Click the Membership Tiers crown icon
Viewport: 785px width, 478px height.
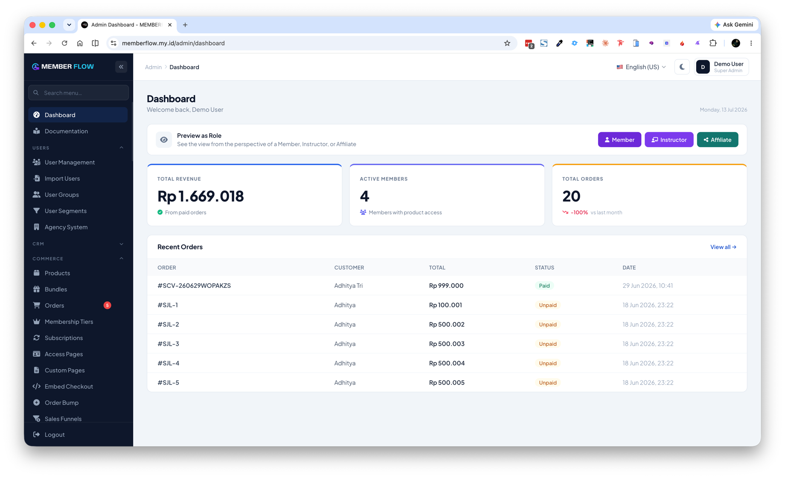(37, 322)
